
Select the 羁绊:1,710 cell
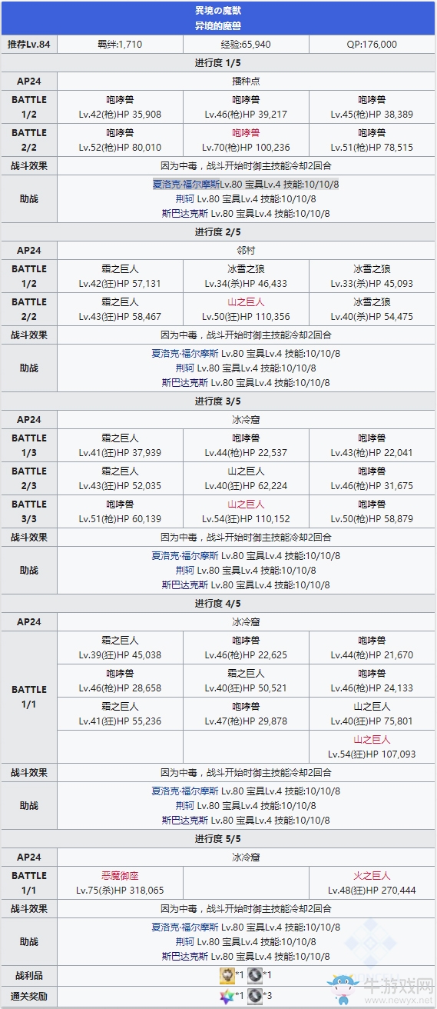[120, 45]
